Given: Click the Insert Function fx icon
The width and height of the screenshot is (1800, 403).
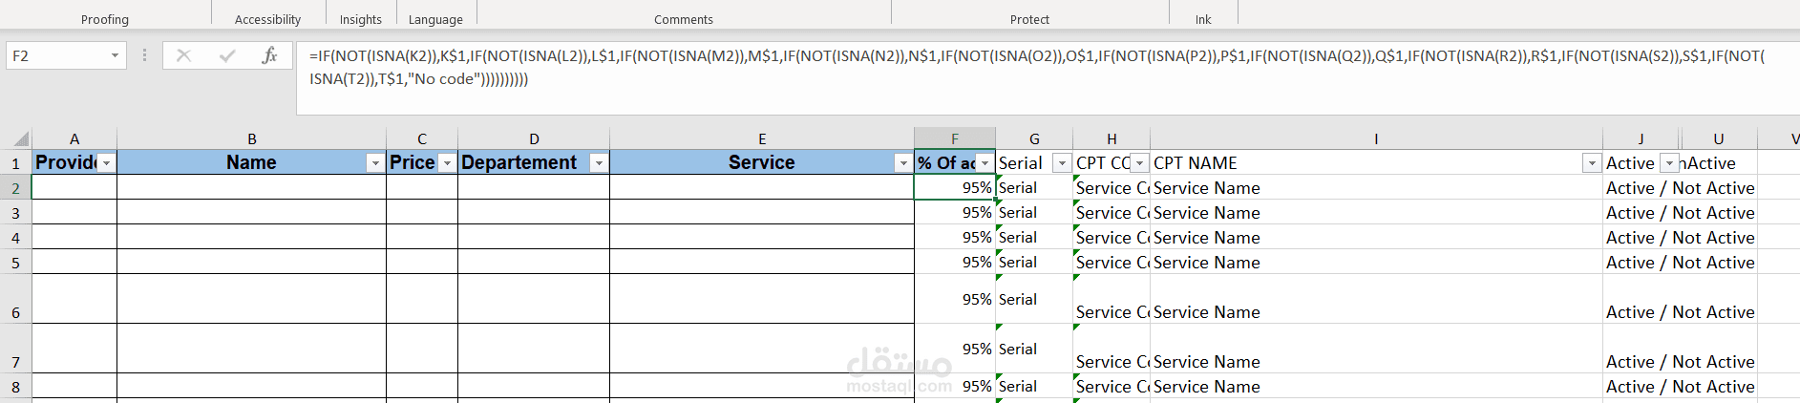Looking at the screenshot, I should 269,55.
